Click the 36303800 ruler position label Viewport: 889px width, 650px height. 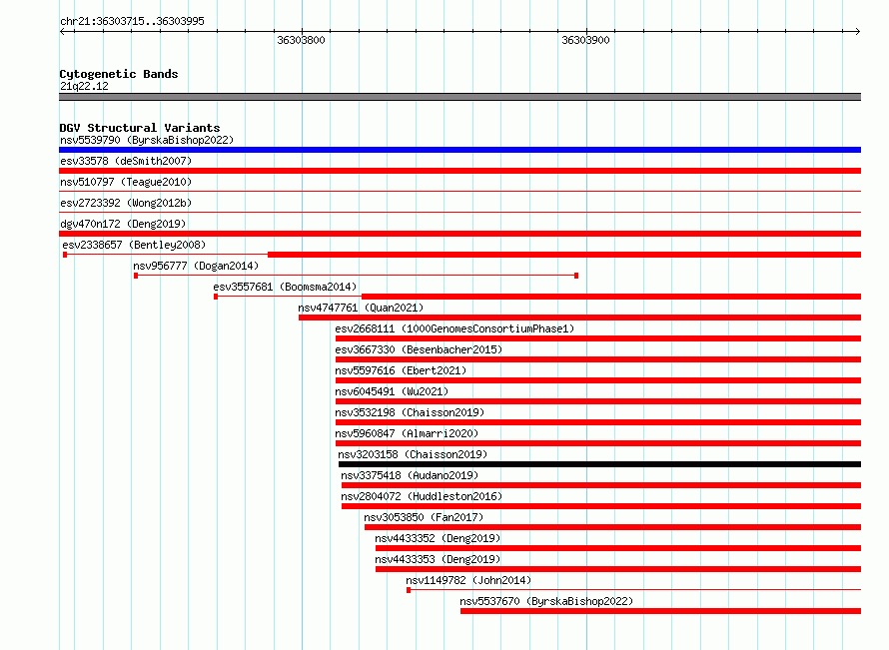(301, 40)
